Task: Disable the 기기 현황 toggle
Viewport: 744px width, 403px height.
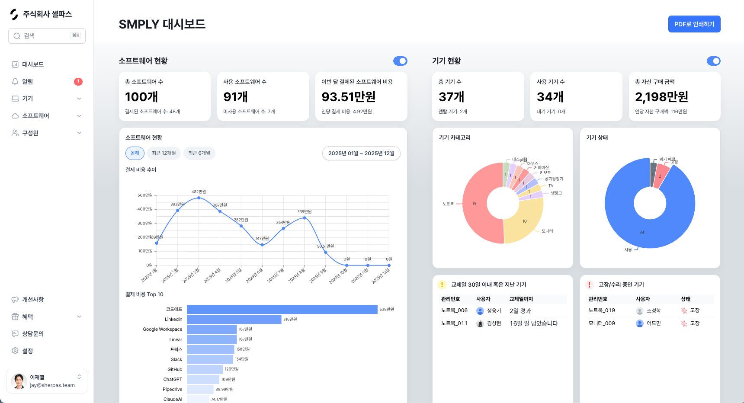Action: pyautogui.click(x=714, y=61)
